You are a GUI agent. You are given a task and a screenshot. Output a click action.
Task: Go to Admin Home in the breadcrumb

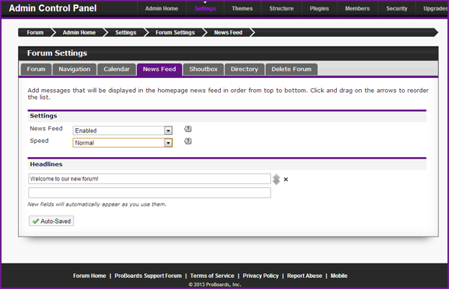[79, 33]
